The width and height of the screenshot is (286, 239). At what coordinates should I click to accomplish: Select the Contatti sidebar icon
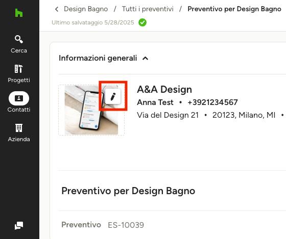pos(19,98)
